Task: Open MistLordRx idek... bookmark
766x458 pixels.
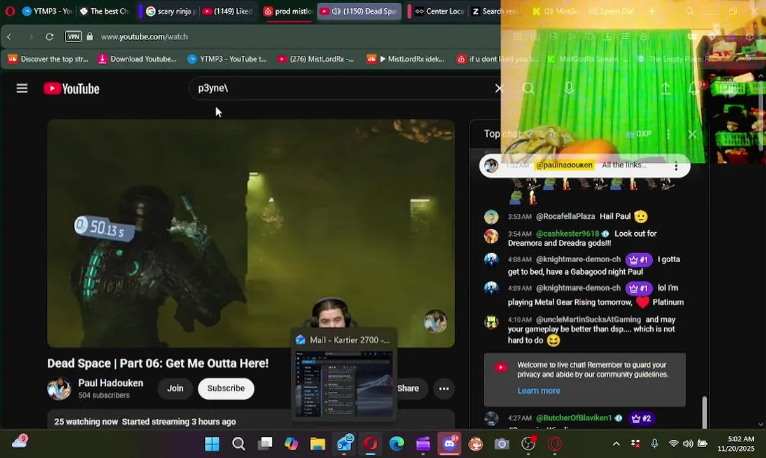Action: point(405,59)
